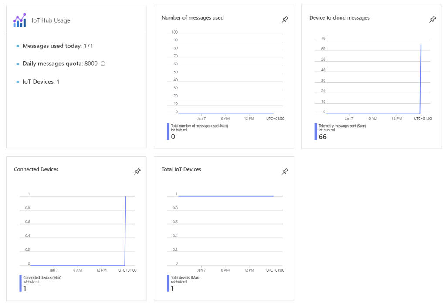Click the Daily messages quota info icon

tap(103, 64)
